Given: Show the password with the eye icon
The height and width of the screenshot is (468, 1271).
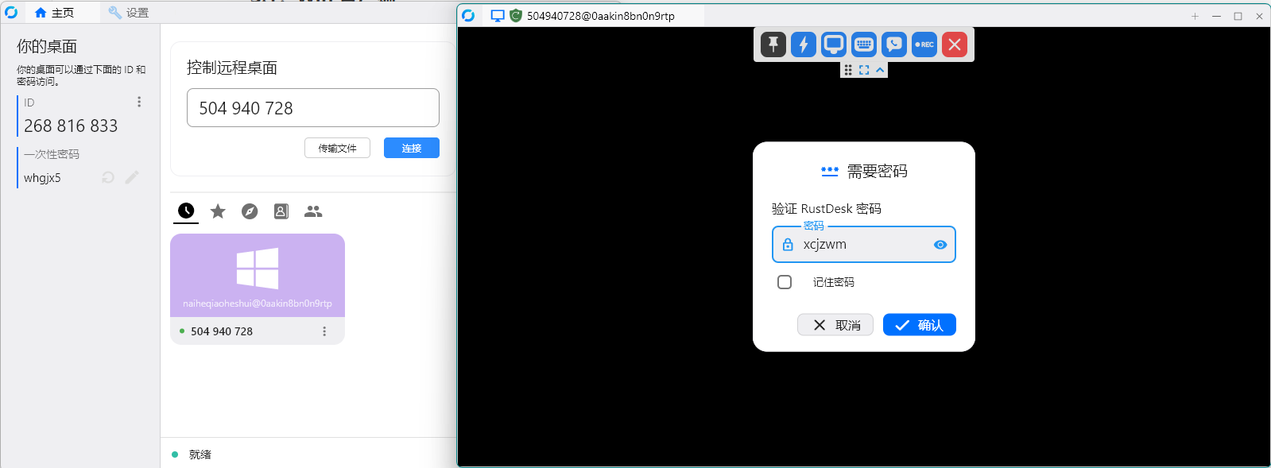Looking at the screenshot, I should coord(940,245).
